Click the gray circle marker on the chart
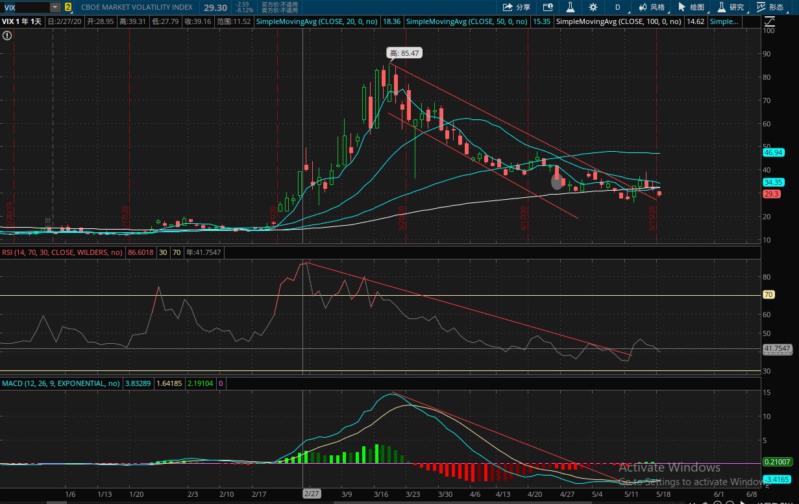The height and width of the screenshot is (504, 799). 557,182
